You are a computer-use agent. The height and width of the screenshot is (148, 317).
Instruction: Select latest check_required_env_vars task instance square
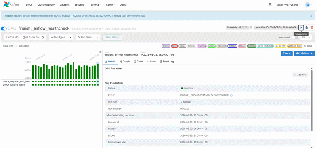point(98,82)
